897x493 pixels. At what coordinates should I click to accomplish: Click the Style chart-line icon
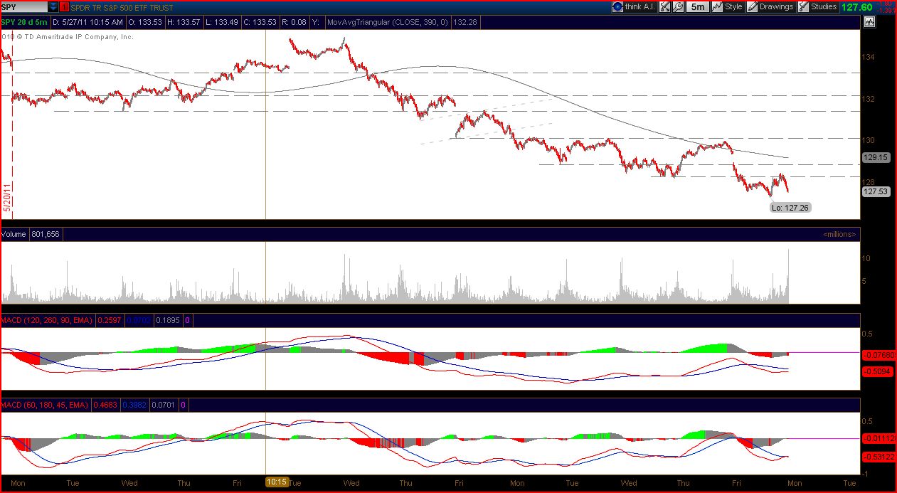tap(717, 6)
